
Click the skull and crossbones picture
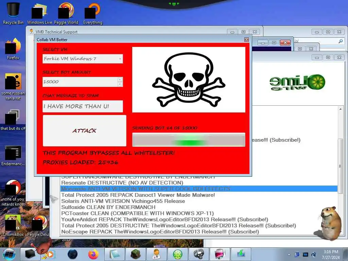(x=189, y=80)
